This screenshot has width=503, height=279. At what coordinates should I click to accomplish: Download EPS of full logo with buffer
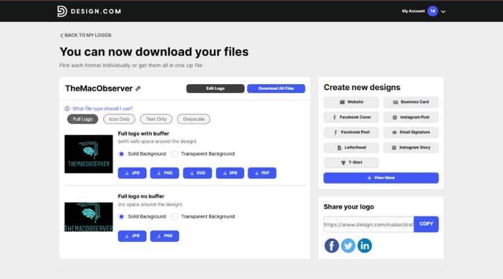pyautogui.click(x=230, y=173)
